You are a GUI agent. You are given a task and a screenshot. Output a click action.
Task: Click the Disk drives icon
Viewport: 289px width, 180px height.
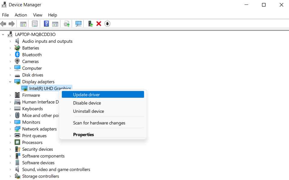coord(17,76)
